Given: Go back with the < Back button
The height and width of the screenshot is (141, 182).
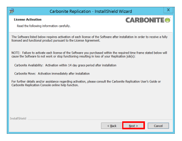Looking at the screenshot, I should click(112, 126).
